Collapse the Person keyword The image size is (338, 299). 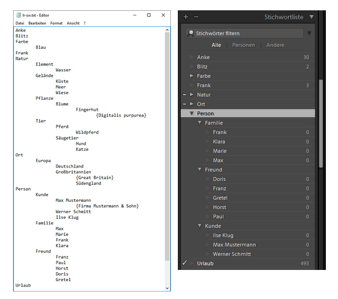tap(191, 113)
